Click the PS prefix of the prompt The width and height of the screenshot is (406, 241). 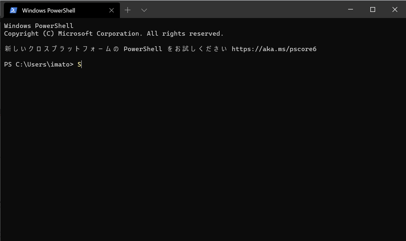(8, 64)
